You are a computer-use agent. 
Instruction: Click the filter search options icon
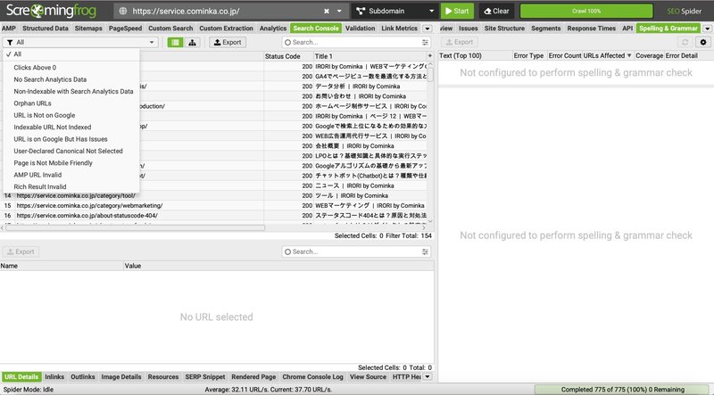pyautogui.click(x=425, y=42)
